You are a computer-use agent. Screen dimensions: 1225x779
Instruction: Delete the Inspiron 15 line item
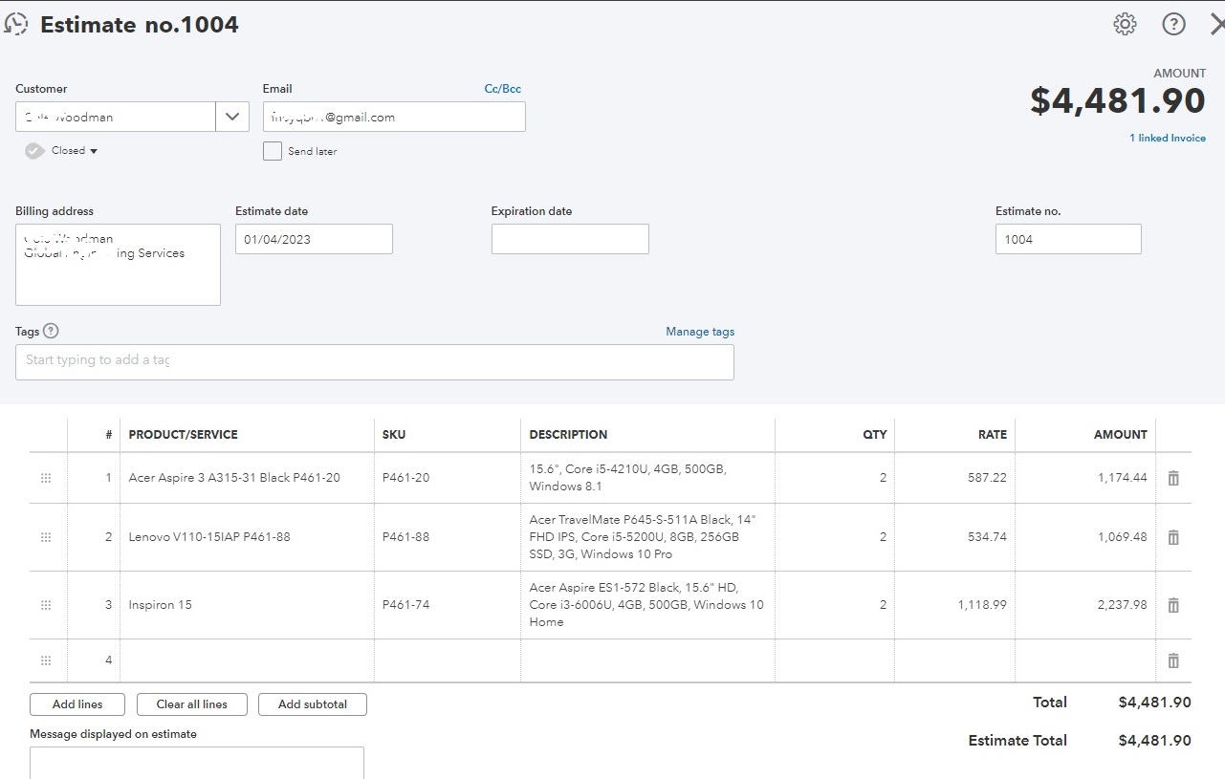coord(1173,605)
